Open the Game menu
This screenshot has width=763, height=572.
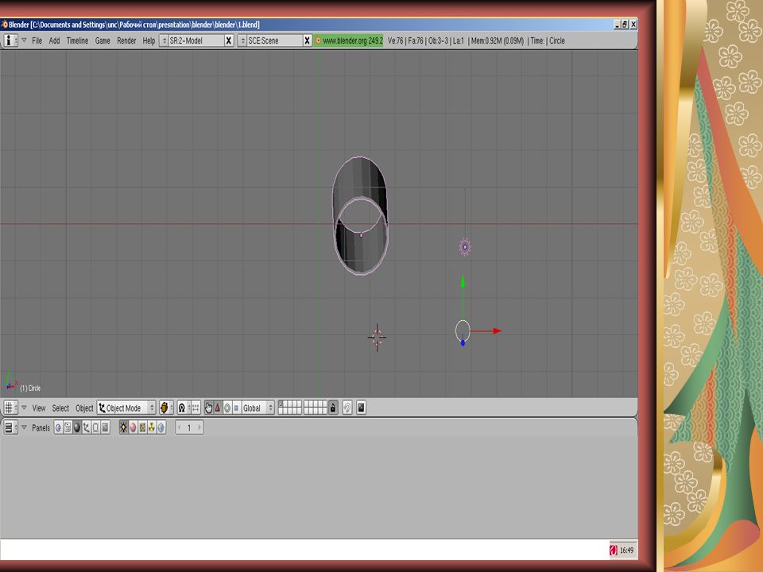[x=103, y=41]
